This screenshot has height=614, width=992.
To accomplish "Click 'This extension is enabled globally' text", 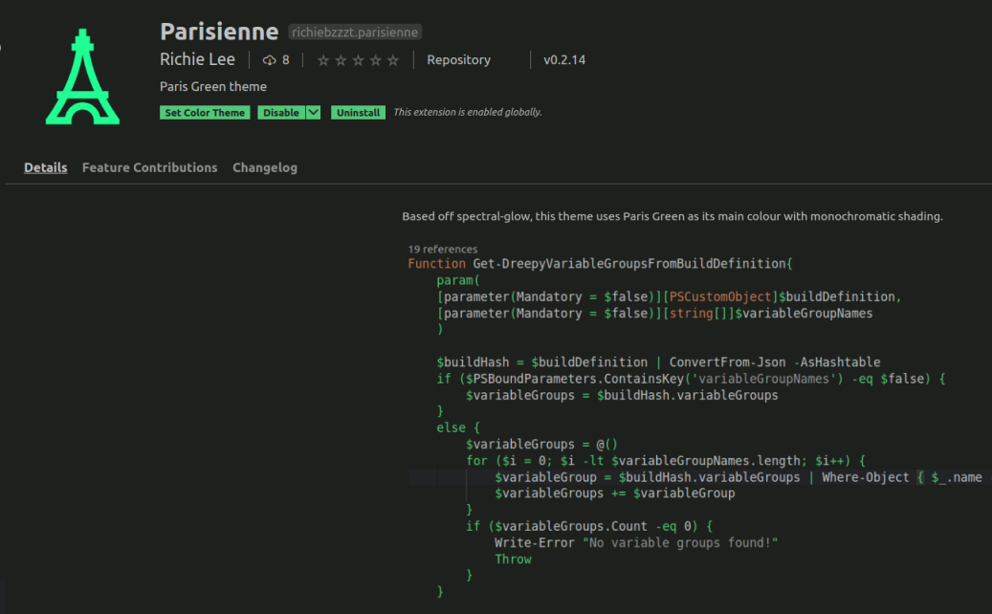I will pyautogui.click(x=468, y=112).
